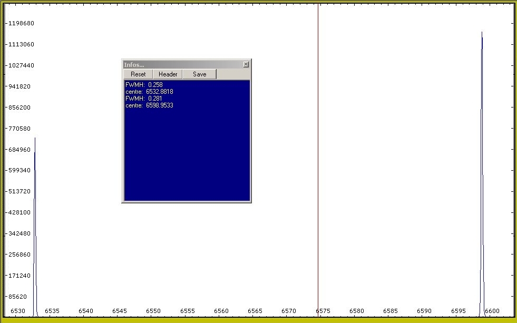This screenshot has width=517, height=323.
Task: Click the 6600 wavelength axis label
Action: pos(492,311)
